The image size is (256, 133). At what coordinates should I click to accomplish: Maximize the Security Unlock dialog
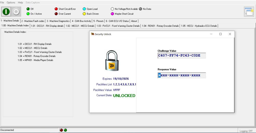(x=220, y=34)
